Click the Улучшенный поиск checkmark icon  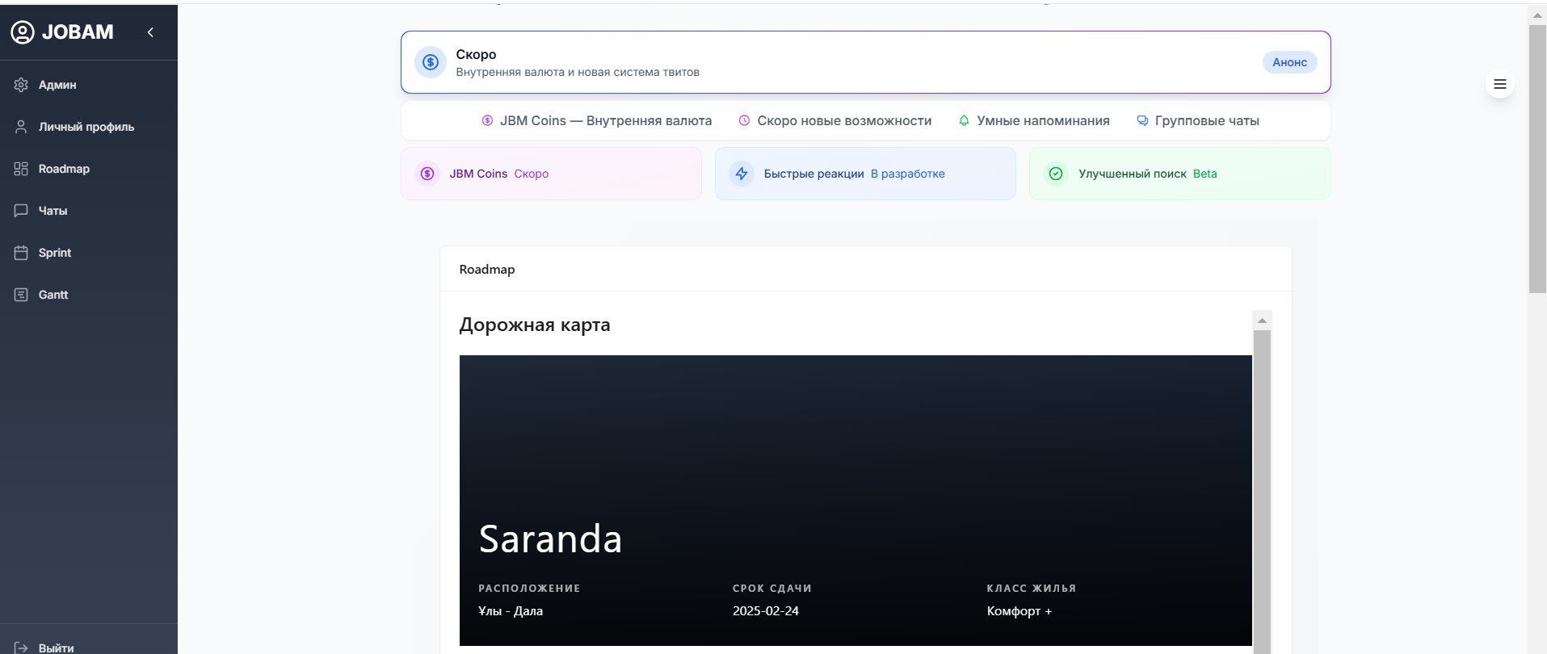coord(1056,174)
